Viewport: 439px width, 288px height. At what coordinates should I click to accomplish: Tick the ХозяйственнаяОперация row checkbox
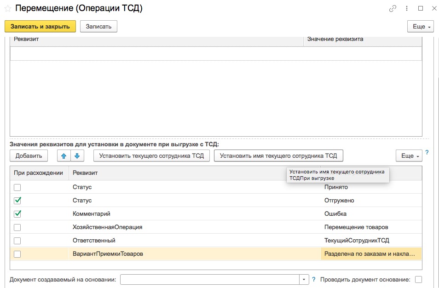(x=17, y=227)
